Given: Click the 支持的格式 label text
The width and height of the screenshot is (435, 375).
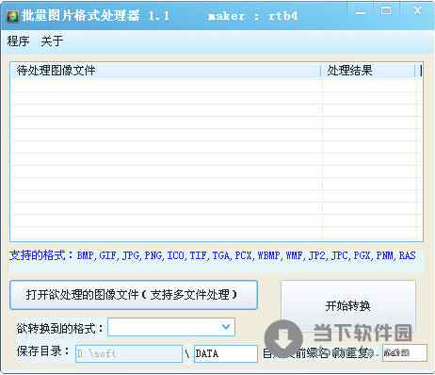Looking at the screenshot, I should [x=213, y=255].
